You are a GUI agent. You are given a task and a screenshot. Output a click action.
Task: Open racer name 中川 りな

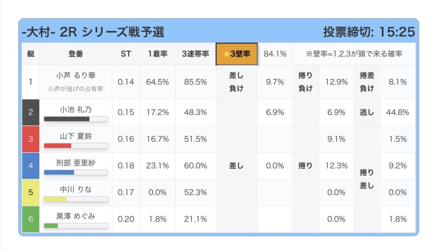76,189
